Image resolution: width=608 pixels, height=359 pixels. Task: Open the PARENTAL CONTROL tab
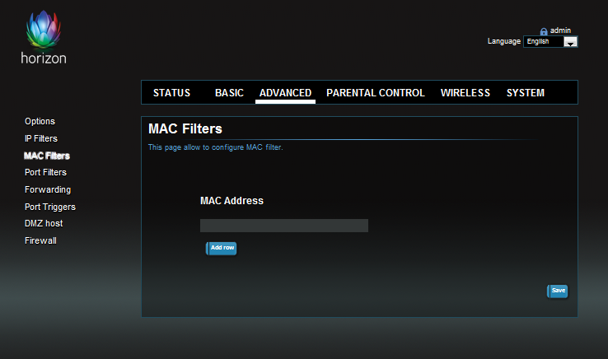click(376, 93)
